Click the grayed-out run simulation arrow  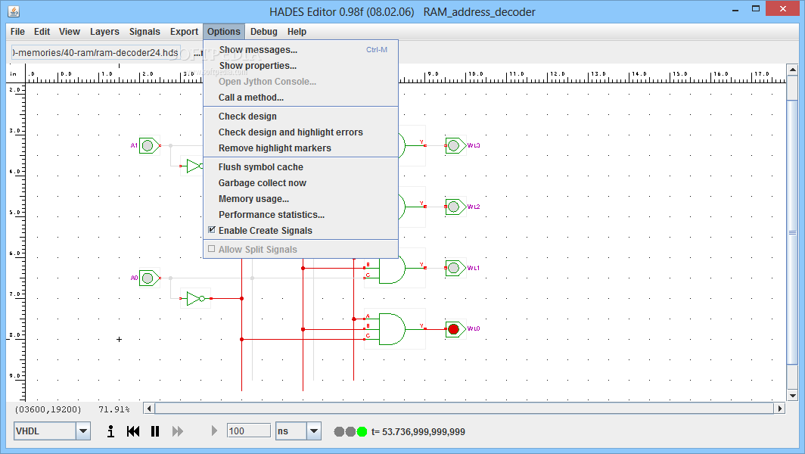[x=215, y=431]
